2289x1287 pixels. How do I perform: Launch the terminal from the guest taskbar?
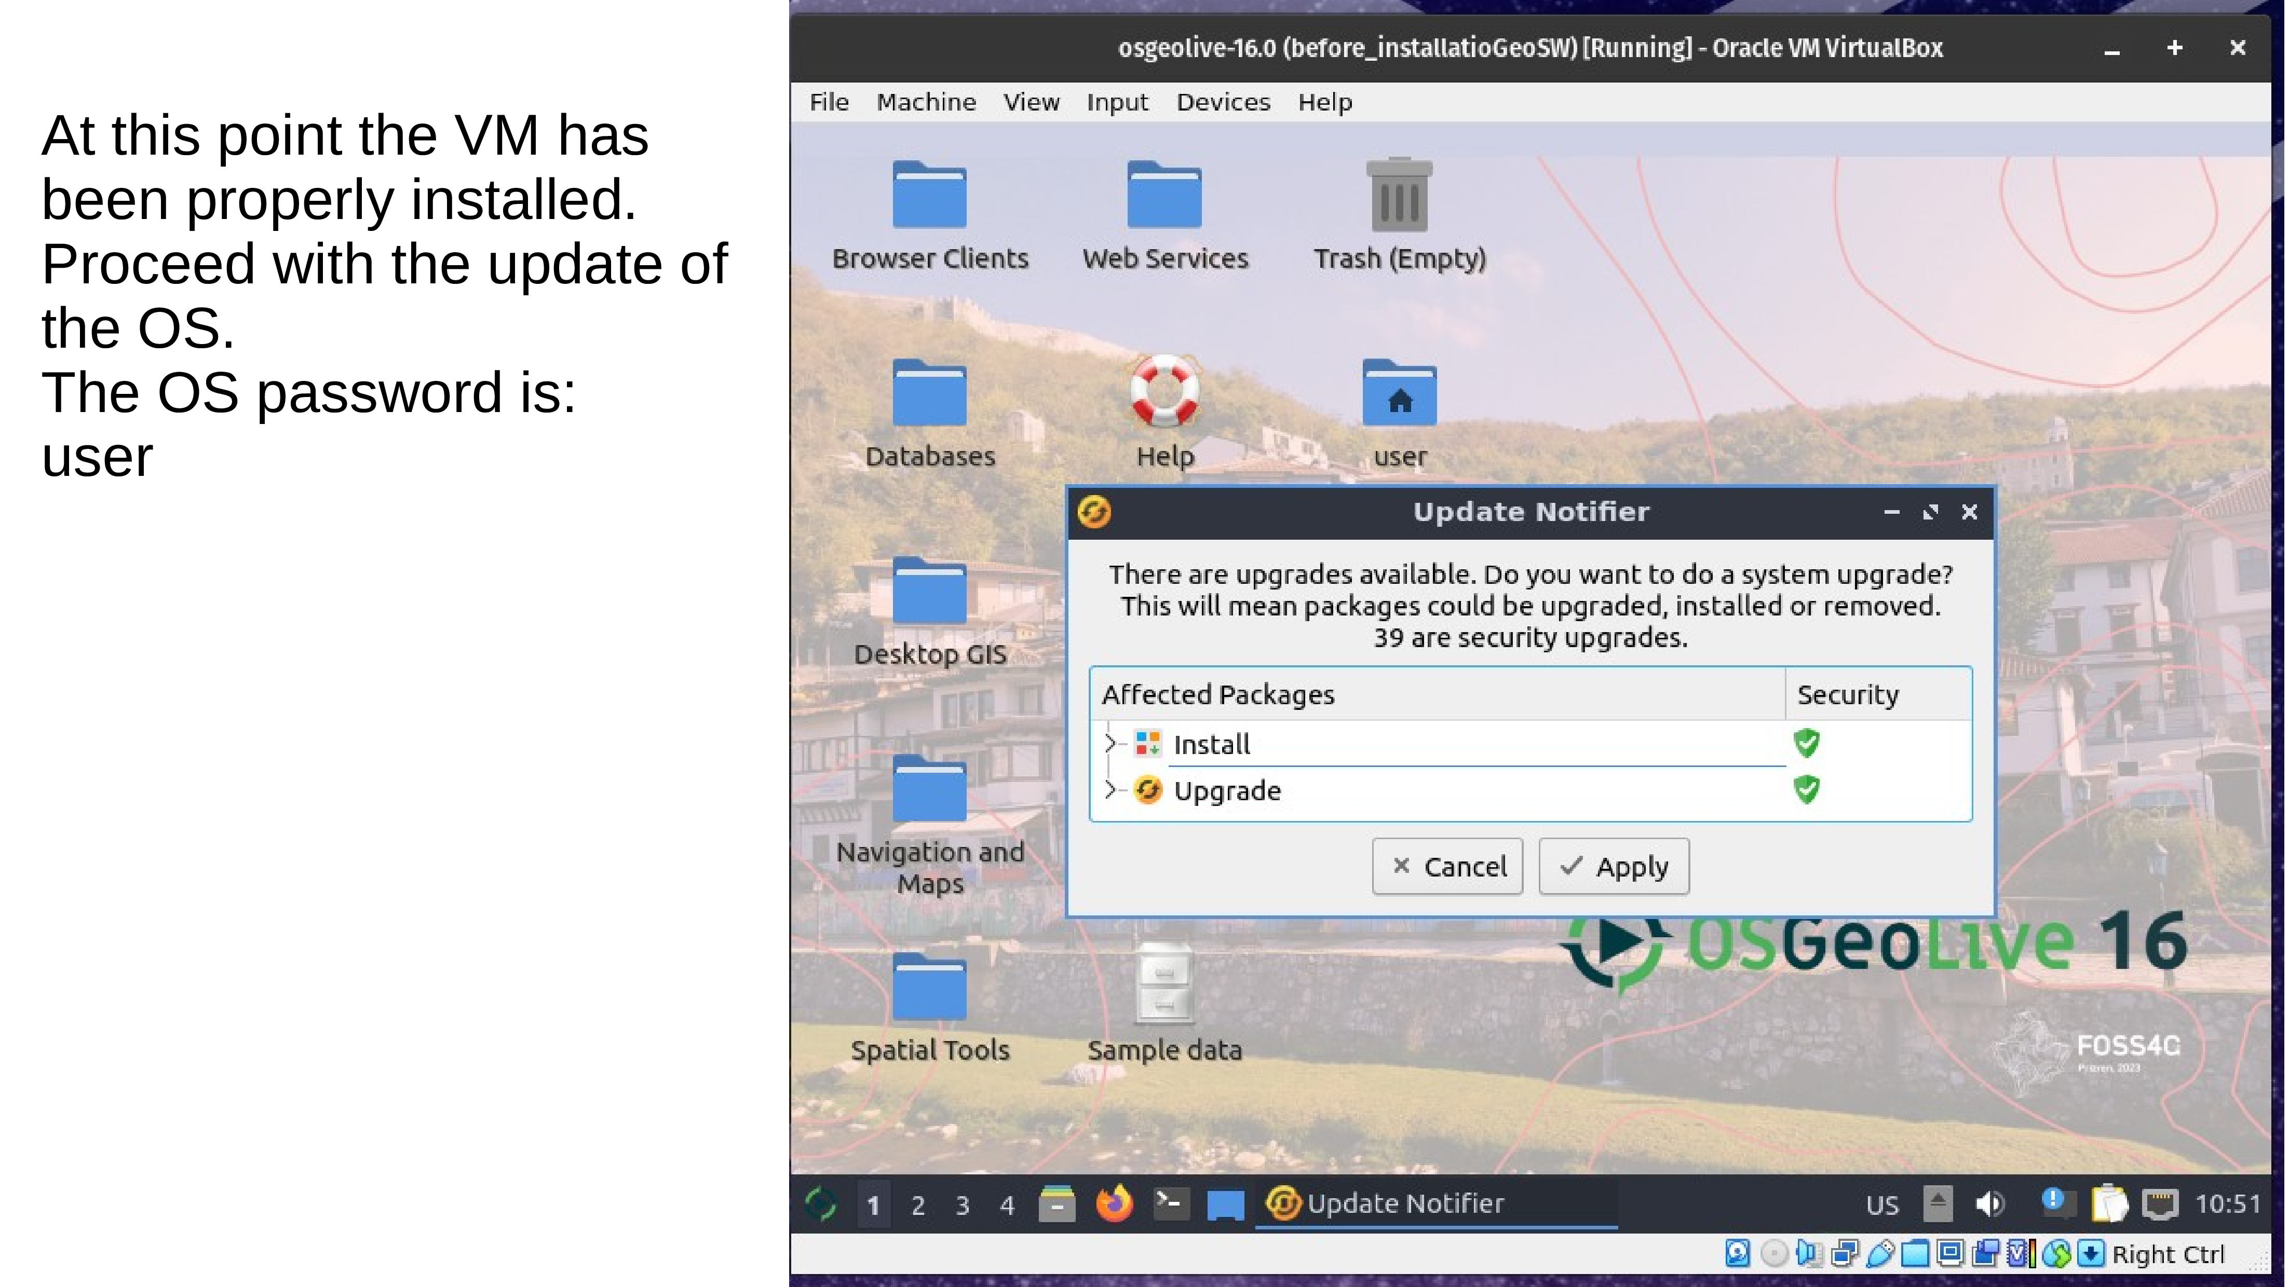(1171, 1203)
